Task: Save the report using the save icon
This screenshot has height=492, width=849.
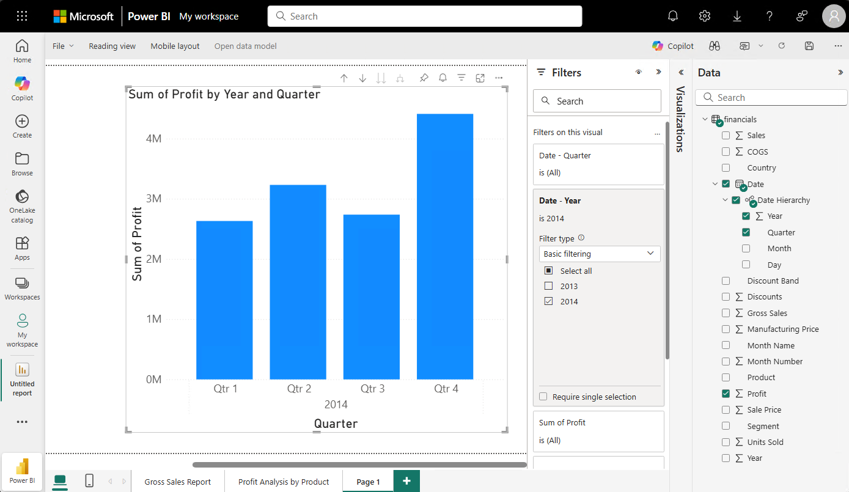Action: (809, 46)
